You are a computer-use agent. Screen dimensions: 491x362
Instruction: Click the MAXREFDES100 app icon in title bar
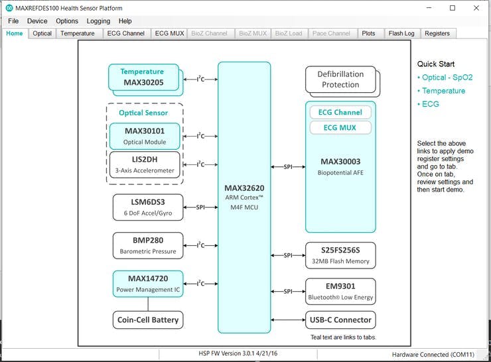pos(9,8)
